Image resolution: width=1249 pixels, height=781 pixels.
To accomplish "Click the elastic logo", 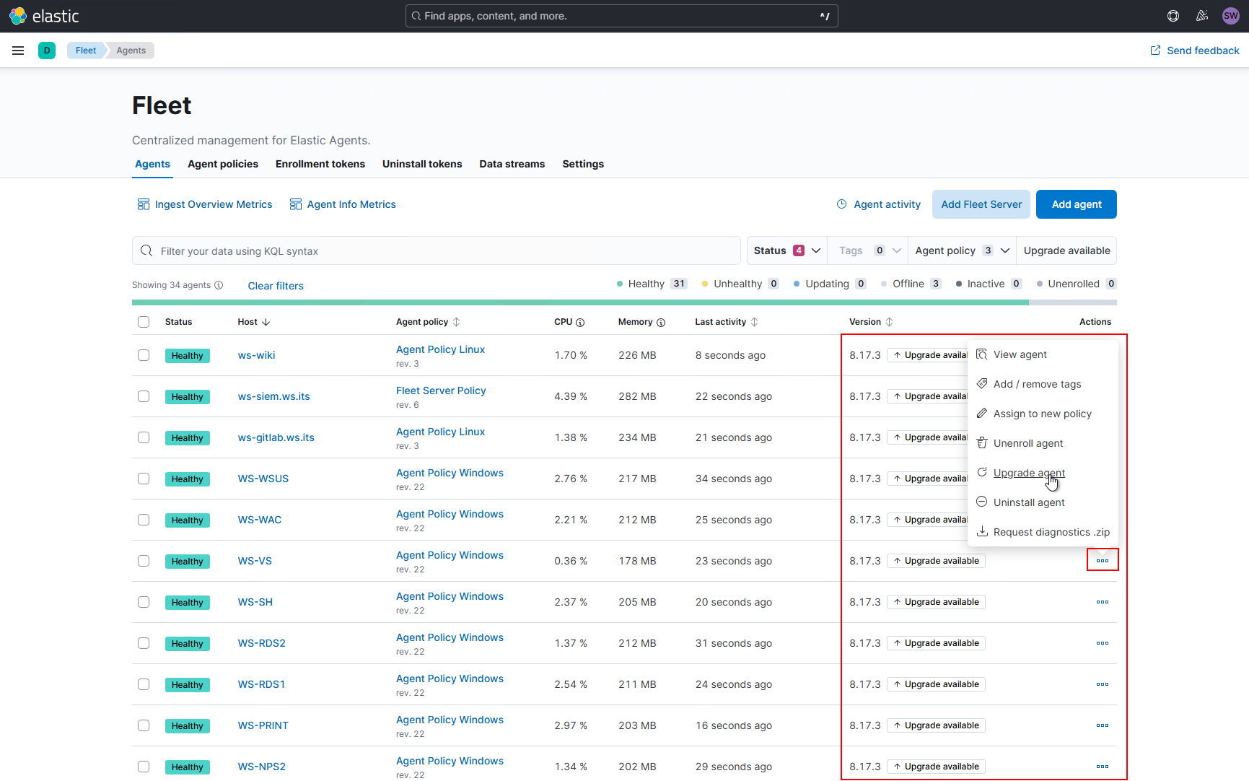I will [x=44, y=16].
